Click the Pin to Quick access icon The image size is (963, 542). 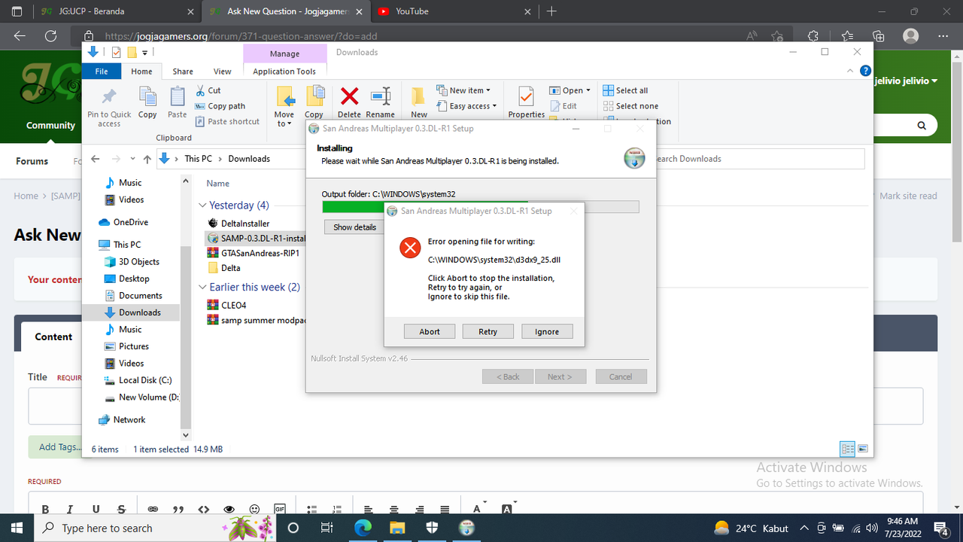coord(109,96)
